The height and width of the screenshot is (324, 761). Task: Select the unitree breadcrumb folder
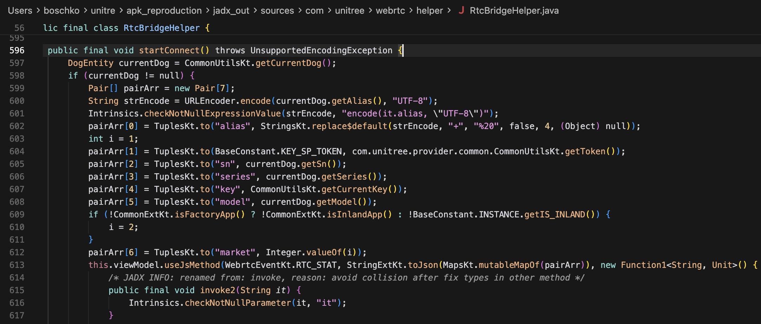350,11
